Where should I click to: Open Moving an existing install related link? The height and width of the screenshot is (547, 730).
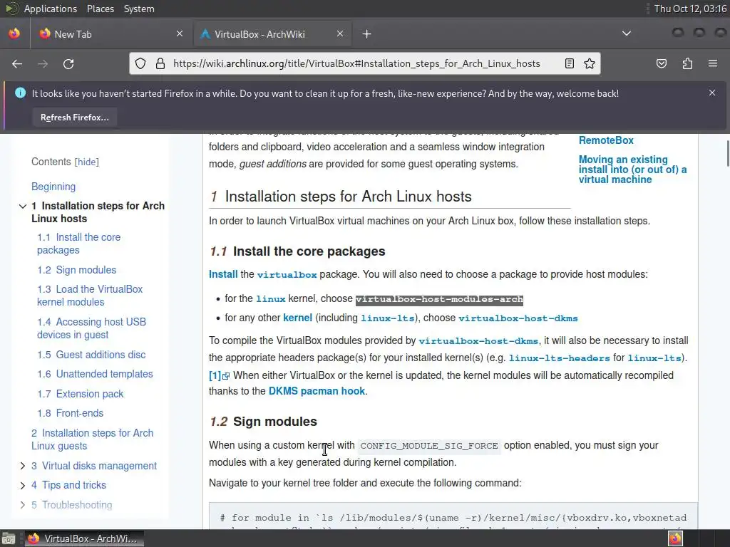point(633,170)
